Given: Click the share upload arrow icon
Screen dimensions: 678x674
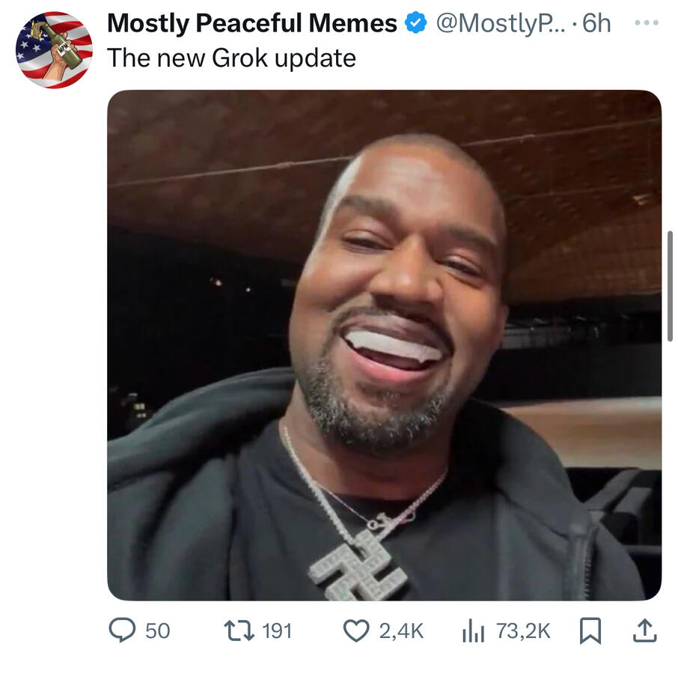Looking at the screenshot, I should pyautogui.click(x=644, y=631).
